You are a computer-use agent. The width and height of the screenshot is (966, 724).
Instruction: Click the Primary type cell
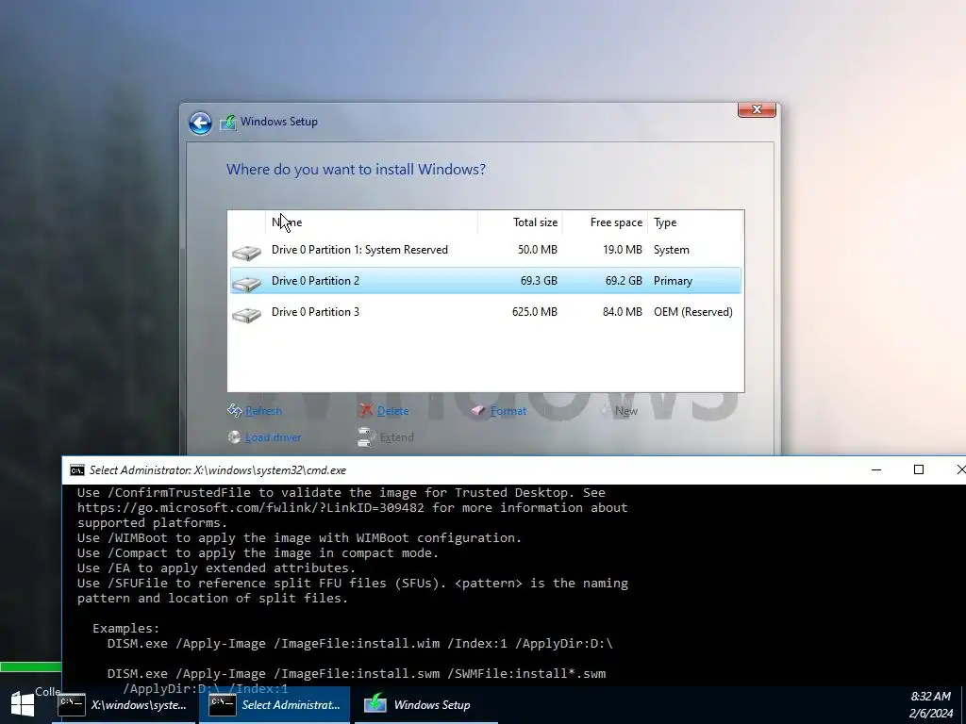[673, 281]
